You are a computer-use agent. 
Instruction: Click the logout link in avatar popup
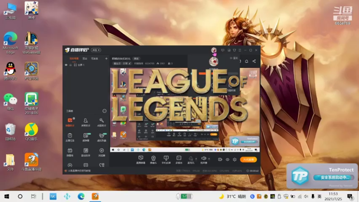point(234,58)
